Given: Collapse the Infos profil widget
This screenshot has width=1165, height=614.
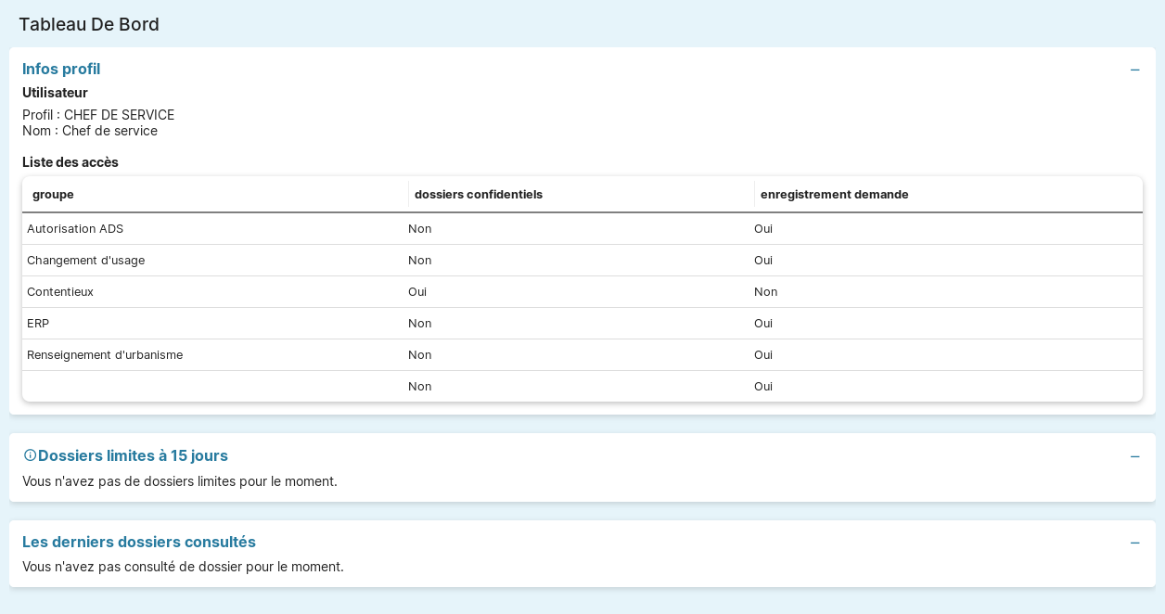Looking at the screenshot, I should [1134, 70].
